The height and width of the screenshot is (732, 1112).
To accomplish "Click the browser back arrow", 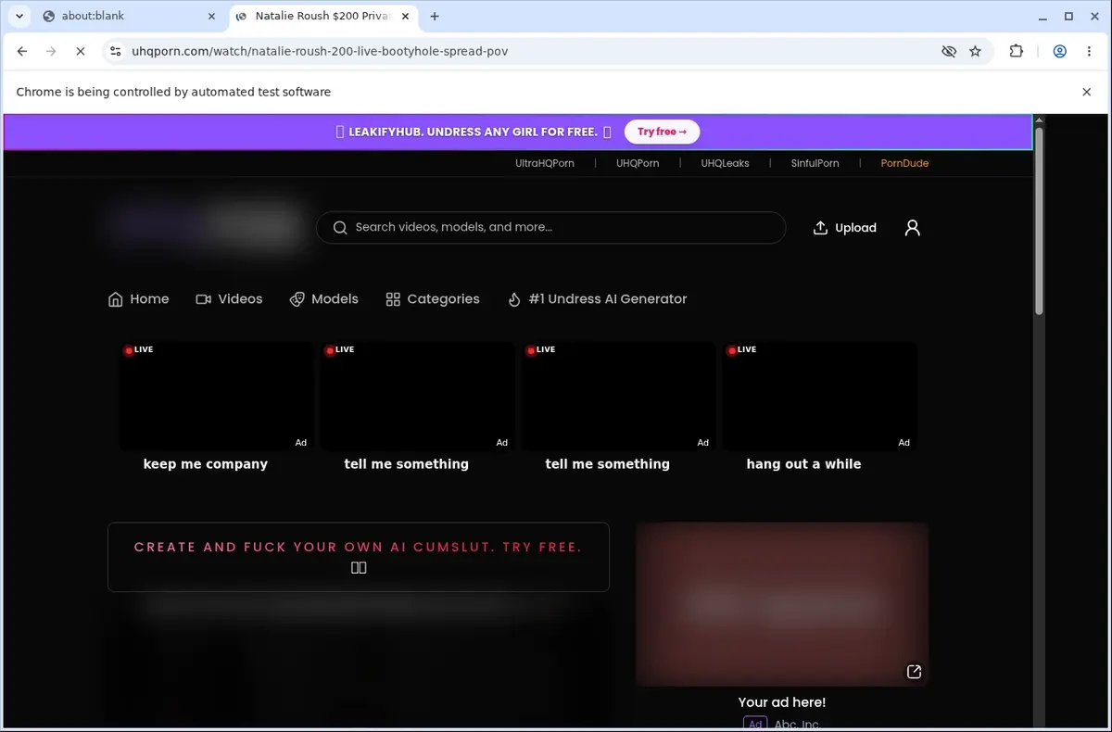I will [22, 52].
